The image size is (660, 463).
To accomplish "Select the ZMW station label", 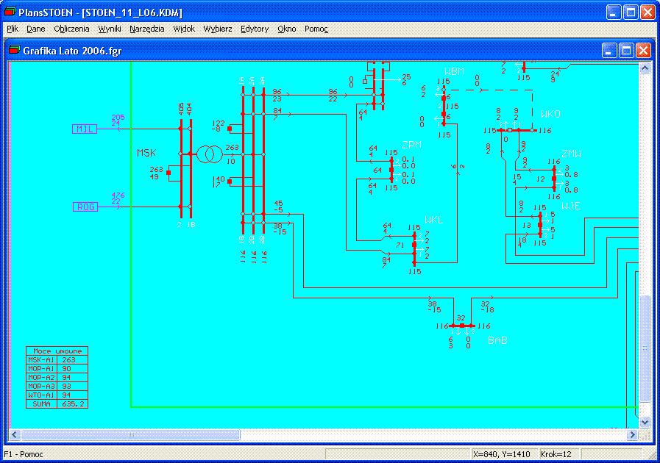I will click(x=571, y=154).
